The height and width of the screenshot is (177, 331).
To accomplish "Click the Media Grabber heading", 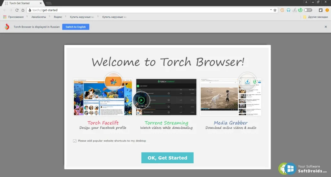I will tap(231, 123).
